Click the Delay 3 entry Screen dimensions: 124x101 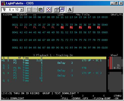tap(65, 76)
